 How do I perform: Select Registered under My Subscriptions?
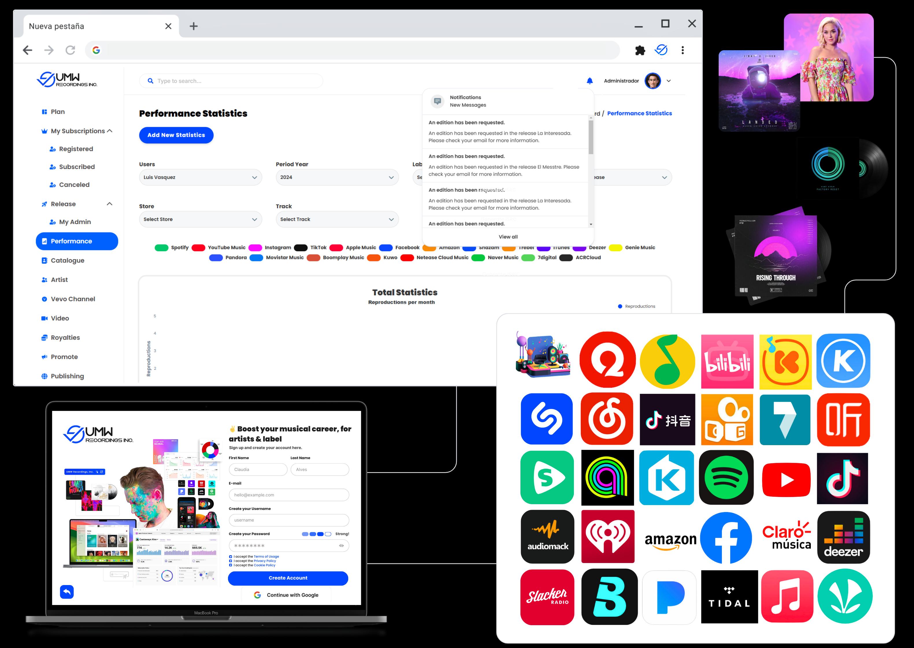click(x=71, y=149)
